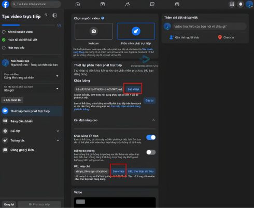The height and width of the screenshot is (208, 254).
Task: Click Phát trực tiếp step circle
Action: point(4,48)
